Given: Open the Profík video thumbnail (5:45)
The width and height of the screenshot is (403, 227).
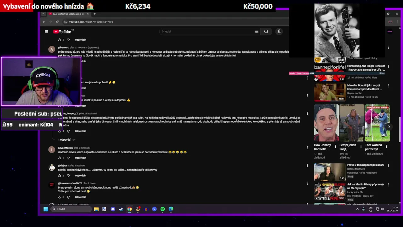Looking at the screenshot, I should click(x=330, y=172).
